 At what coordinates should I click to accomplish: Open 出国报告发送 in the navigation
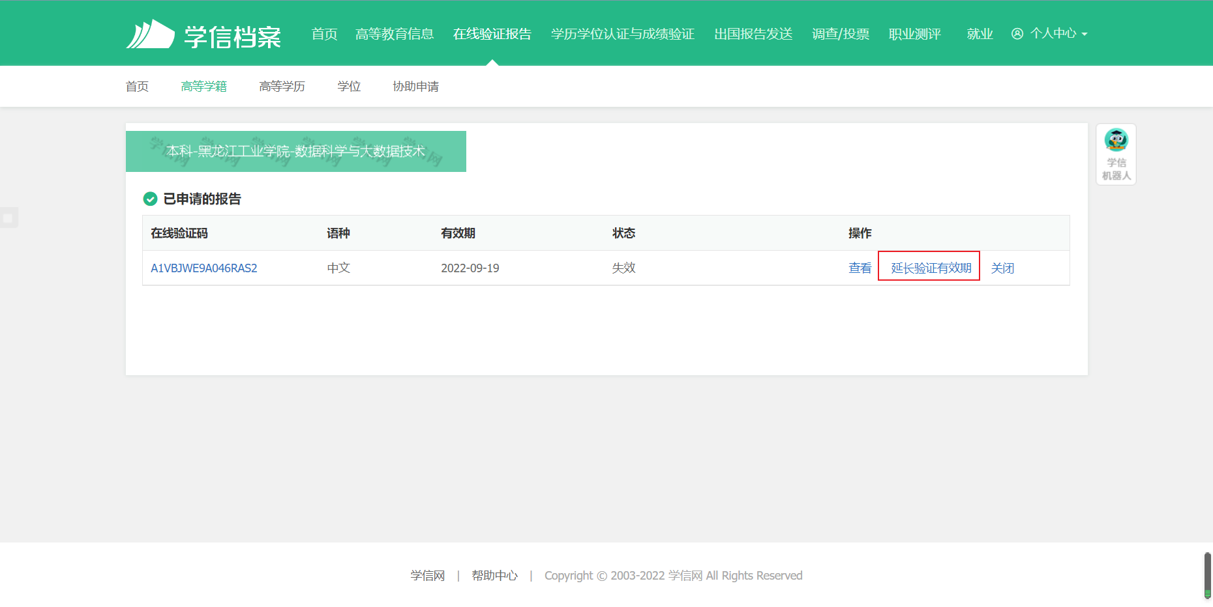[x=753, y=34]
